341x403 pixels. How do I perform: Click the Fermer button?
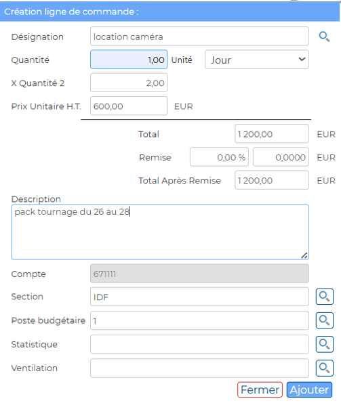260,390
